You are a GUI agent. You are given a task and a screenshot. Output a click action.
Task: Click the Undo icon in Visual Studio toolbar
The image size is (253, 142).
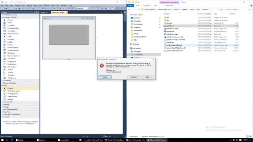point(43,8)
